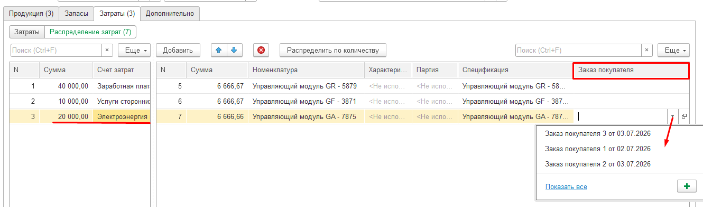
Task: Select 6 666,67 sum in row 5
Action: (x=217, y=86)
